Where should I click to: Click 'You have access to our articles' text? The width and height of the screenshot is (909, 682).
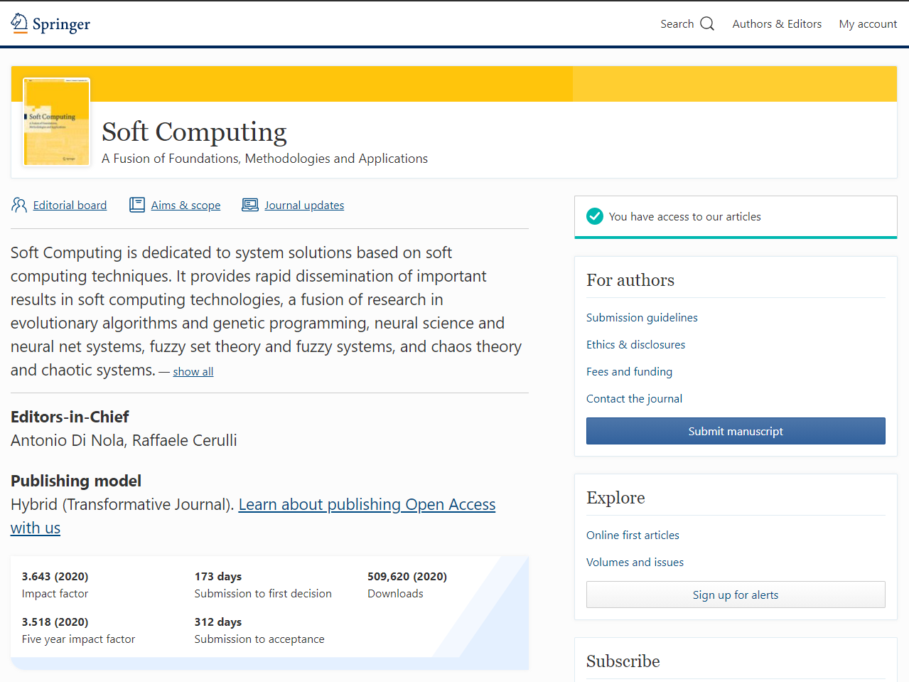[x=684, y=217]
